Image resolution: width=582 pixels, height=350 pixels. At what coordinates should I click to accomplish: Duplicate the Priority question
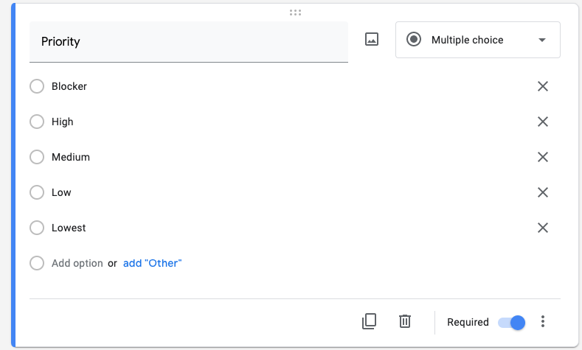tap(369, 321)
